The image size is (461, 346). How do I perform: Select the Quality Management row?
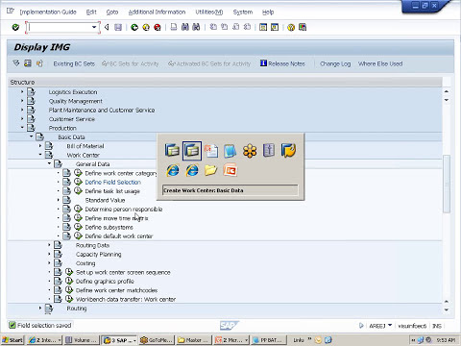tap(76, 101)
